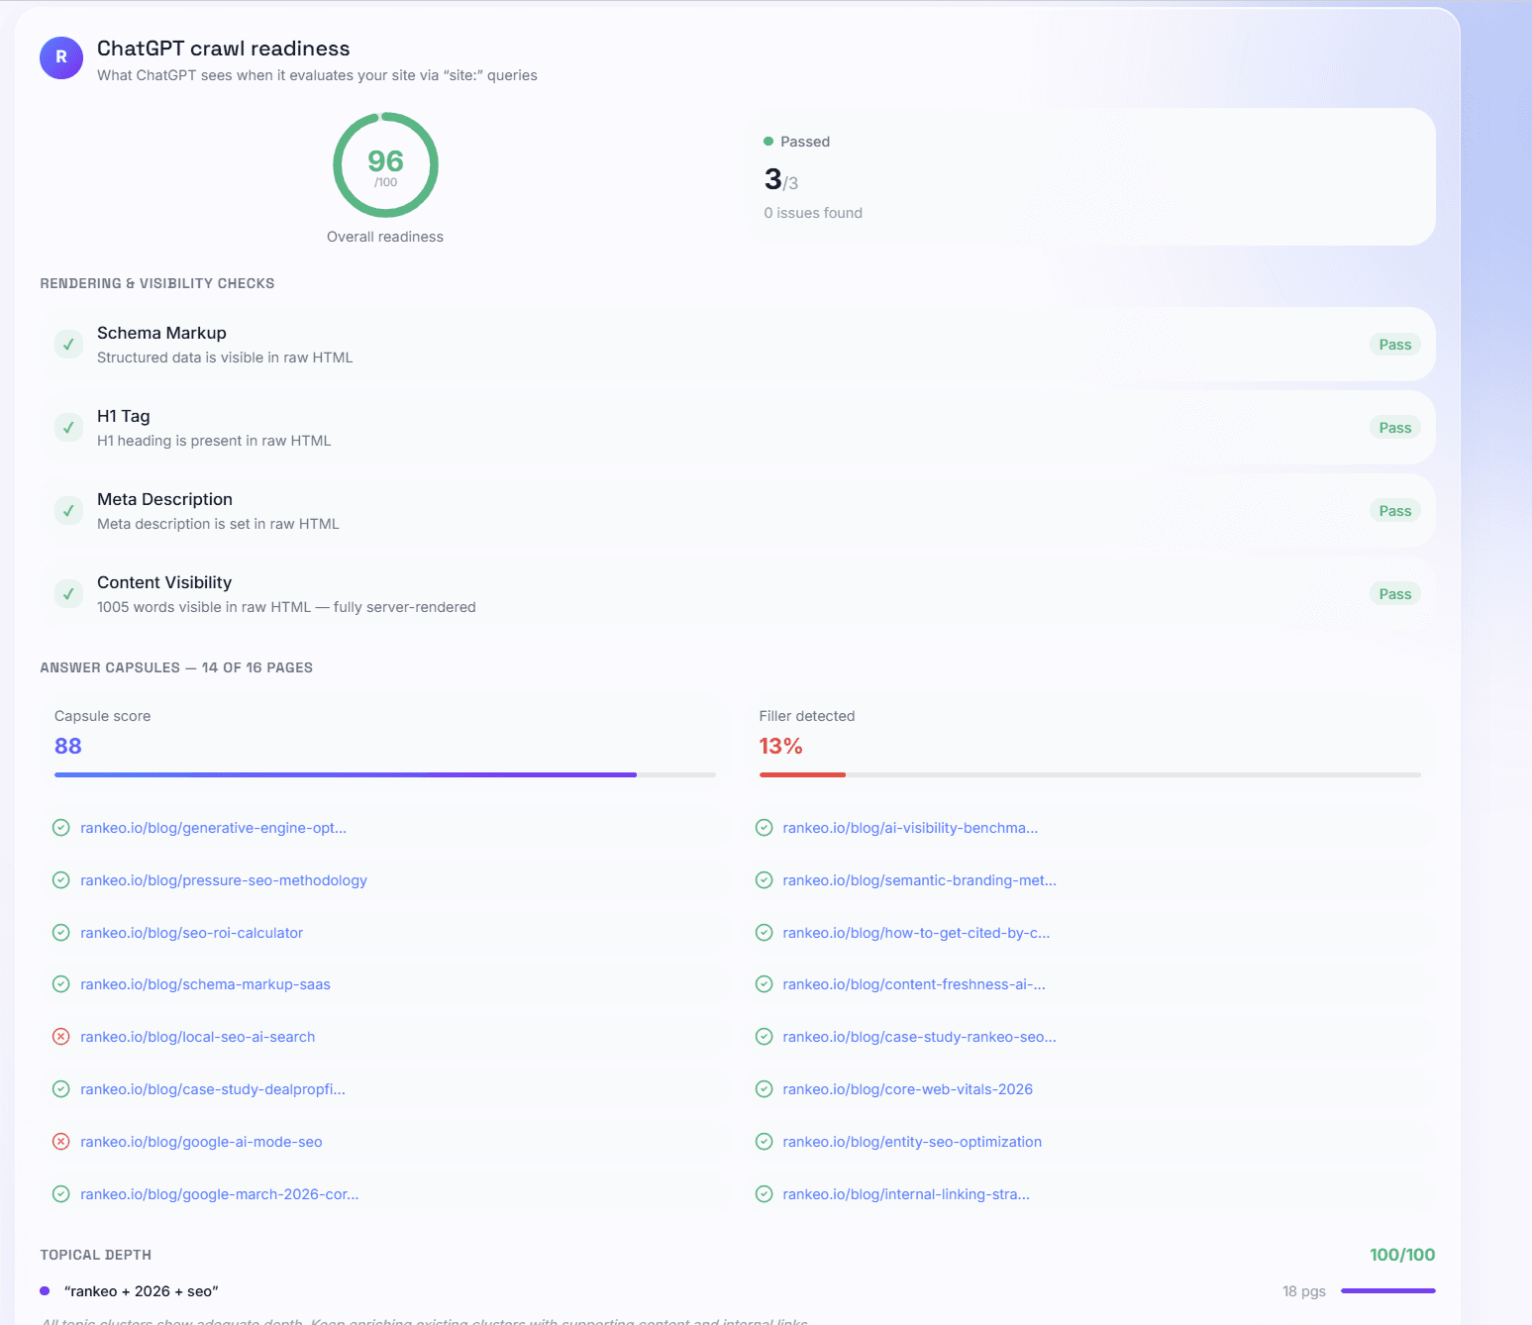Screen dimensions: 1532x1325
Task: Click green check icon beside seo-roi-calculator
Action: click(60, 933)
